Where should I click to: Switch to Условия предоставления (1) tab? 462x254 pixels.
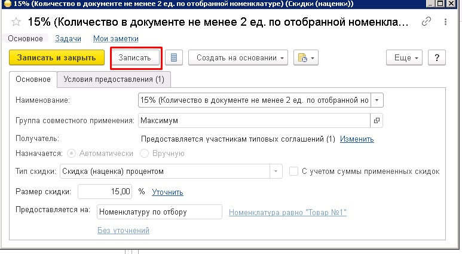[114, 79]
